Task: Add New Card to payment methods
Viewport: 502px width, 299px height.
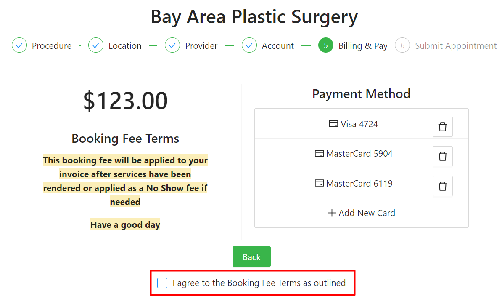Action: (362, 213)
